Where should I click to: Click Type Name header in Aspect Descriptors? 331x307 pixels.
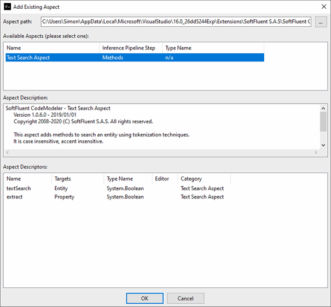click(128, 179)
